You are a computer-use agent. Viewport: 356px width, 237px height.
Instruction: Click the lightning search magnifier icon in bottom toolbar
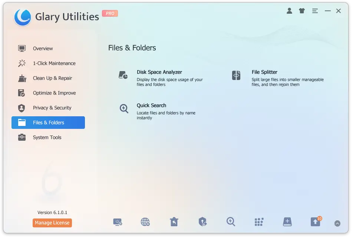[230, 222]
